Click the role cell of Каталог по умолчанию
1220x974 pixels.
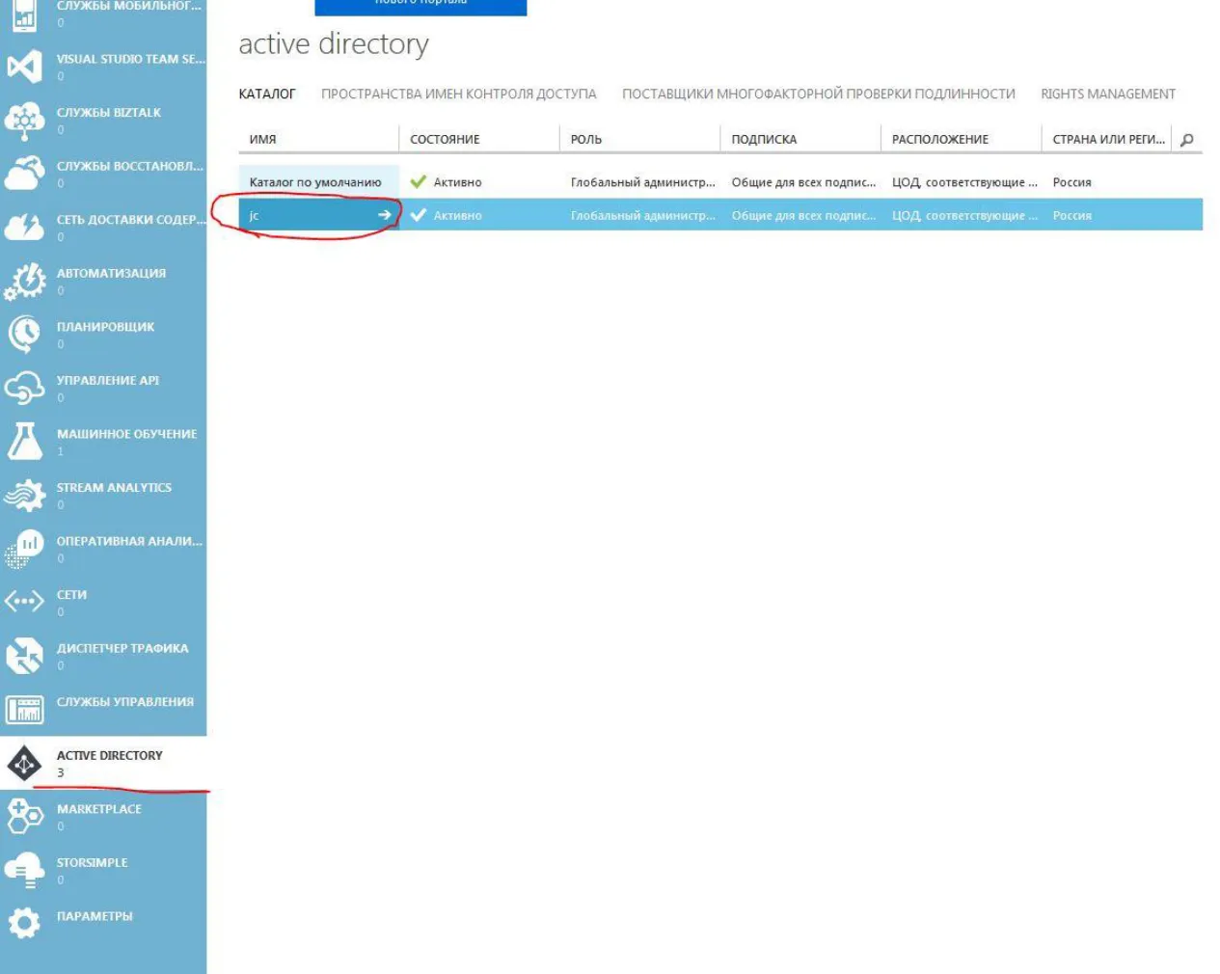[642, 182]
